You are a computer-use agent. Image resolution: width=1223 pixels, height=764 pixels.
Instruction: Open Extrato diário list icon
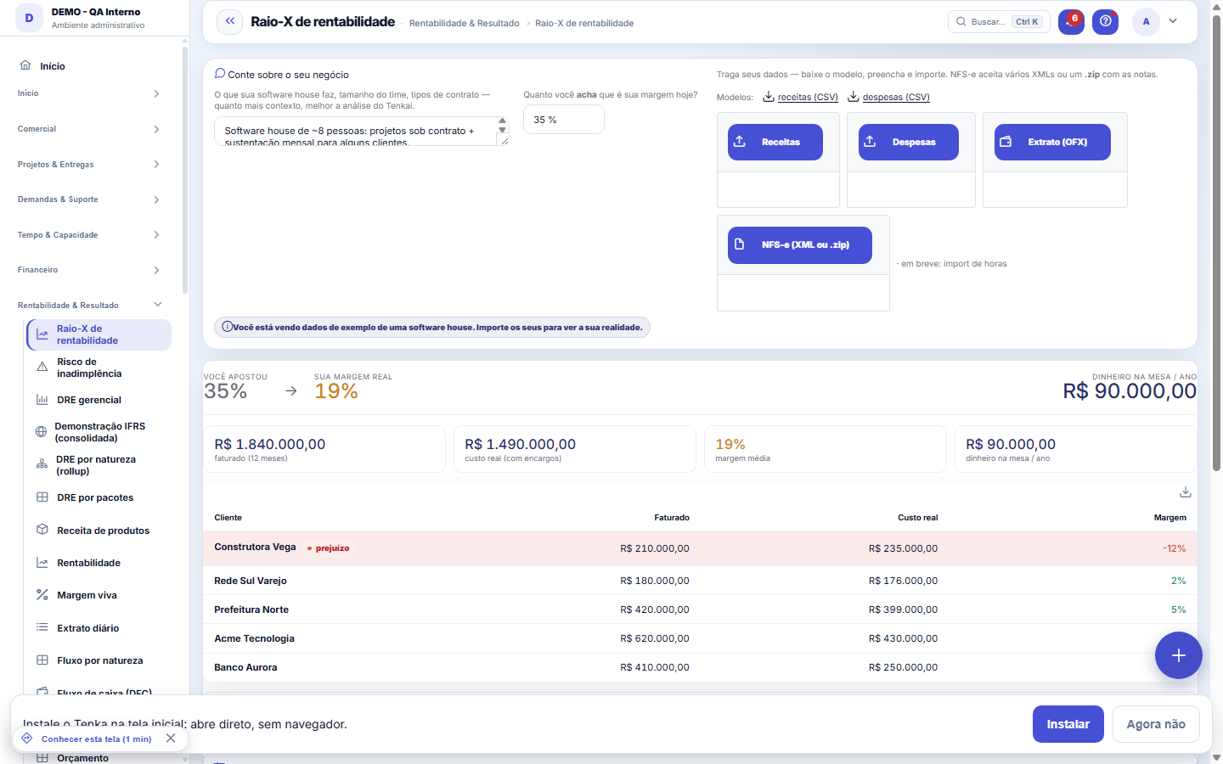pyautogui.click(x=42, y=627)
